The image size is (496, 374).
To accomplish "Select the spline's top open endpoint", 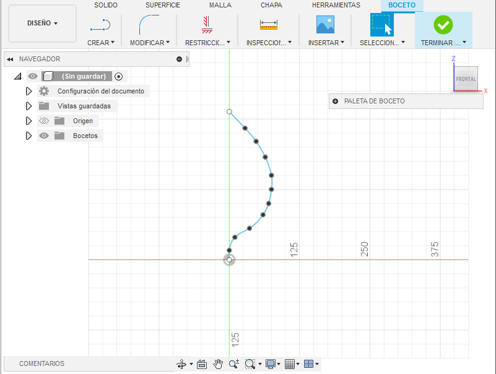I will (x=229, y=111).
